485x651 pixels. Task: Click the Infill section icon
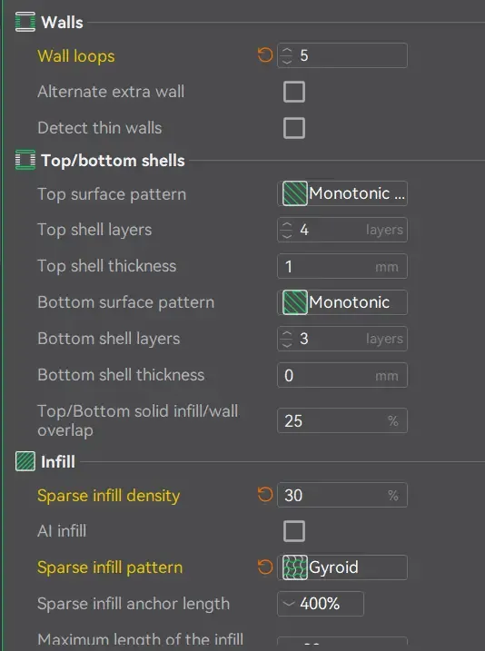[x=25, y=461]
